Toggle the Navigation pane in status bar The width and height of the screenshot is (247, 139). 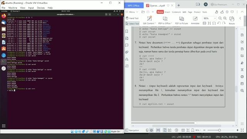132,131
